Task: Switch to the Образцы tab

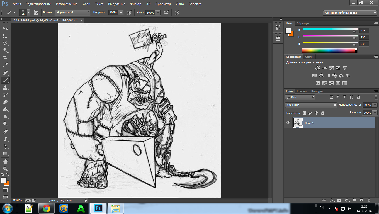Action: tap(303, 23)
